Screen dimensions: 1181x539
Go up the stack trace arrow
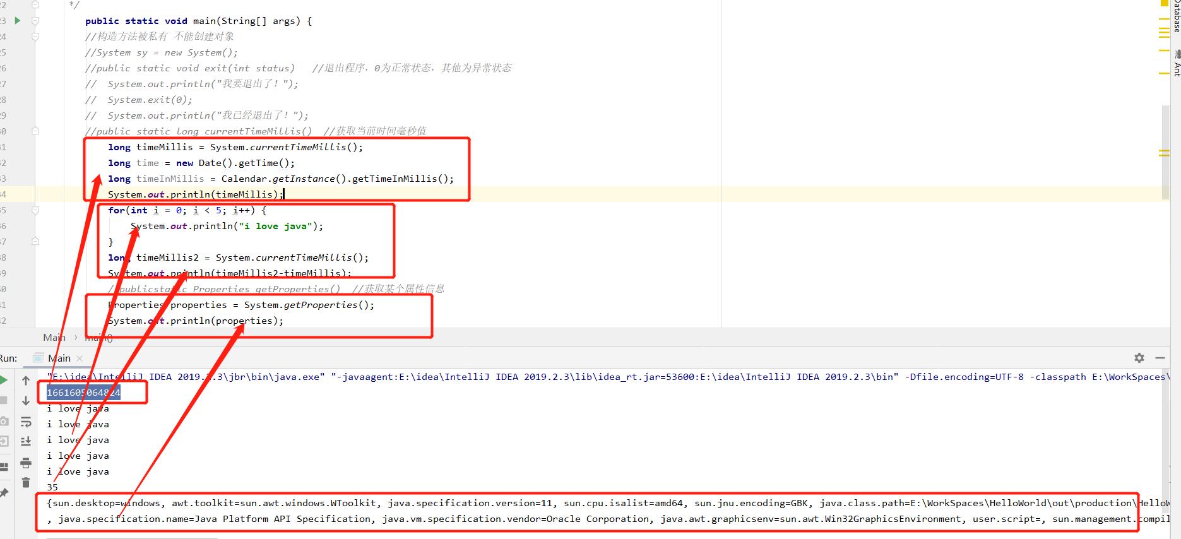(26, 381)
